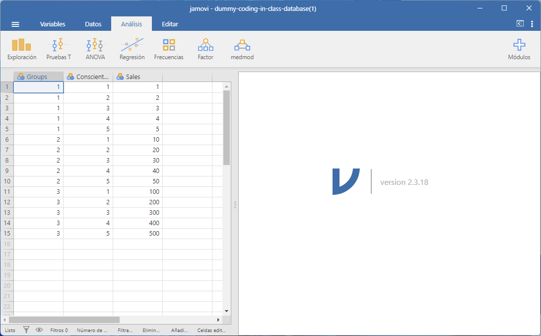
Task: Select the Sales column header
Action: [137, 77]
